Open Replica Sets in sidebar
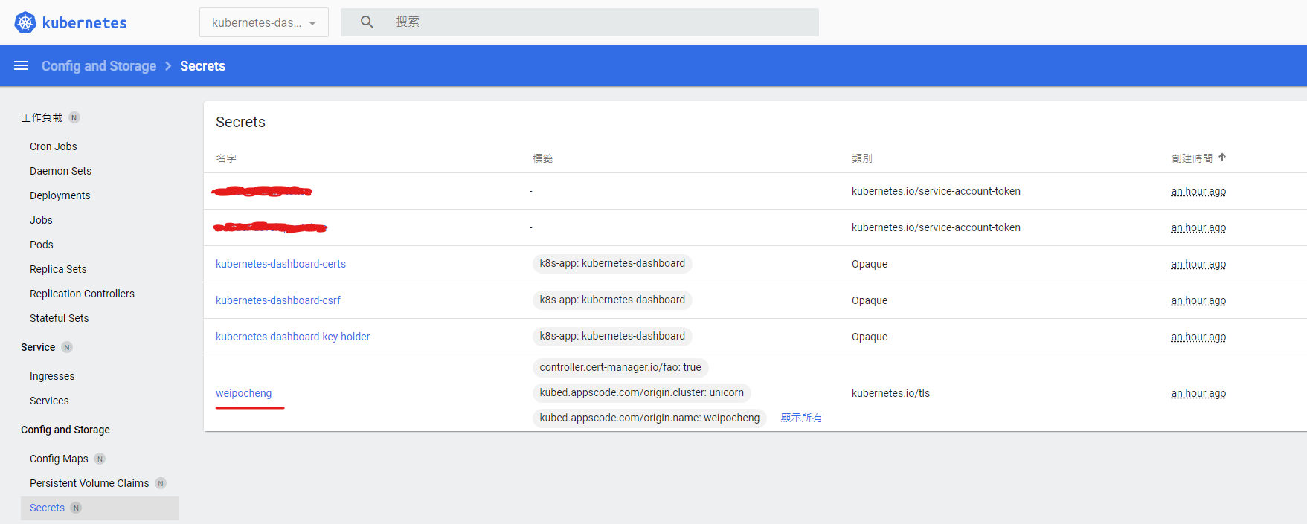The image size is (1307, 524). tap(58, 269)
